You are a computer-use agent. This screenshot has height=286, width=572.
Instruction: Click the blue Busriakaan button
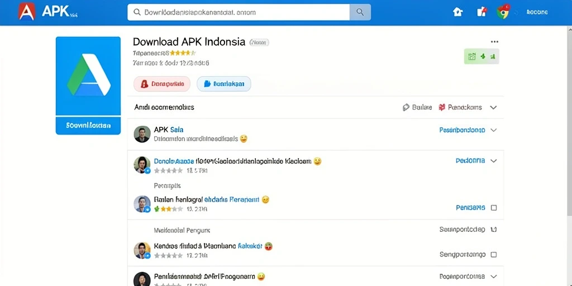click(224, 84)
